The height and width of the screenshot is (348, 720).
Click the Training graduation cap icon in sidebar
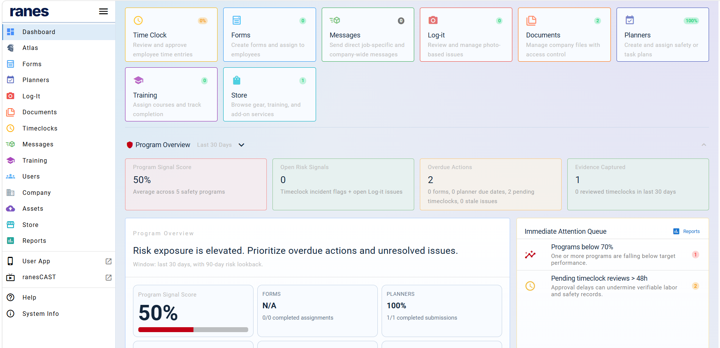pyautogui.click(x=11, y=160)
